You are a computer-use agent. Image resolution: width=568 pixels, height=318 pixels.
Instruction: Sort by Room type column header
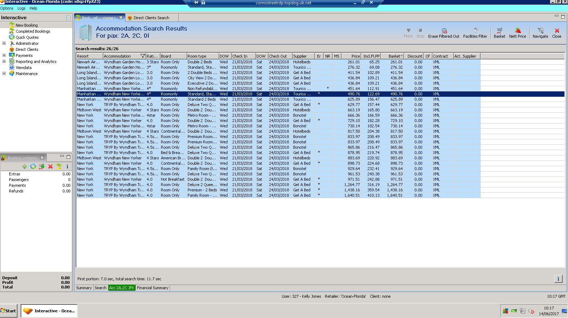point(203,56)
